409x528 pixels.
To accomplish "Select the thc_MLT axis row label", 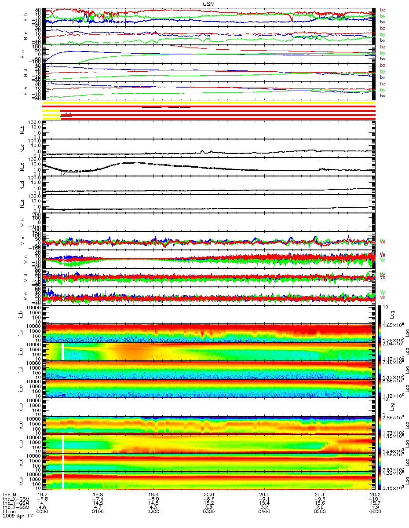I will pyautogui.click(x=12, y=494).
